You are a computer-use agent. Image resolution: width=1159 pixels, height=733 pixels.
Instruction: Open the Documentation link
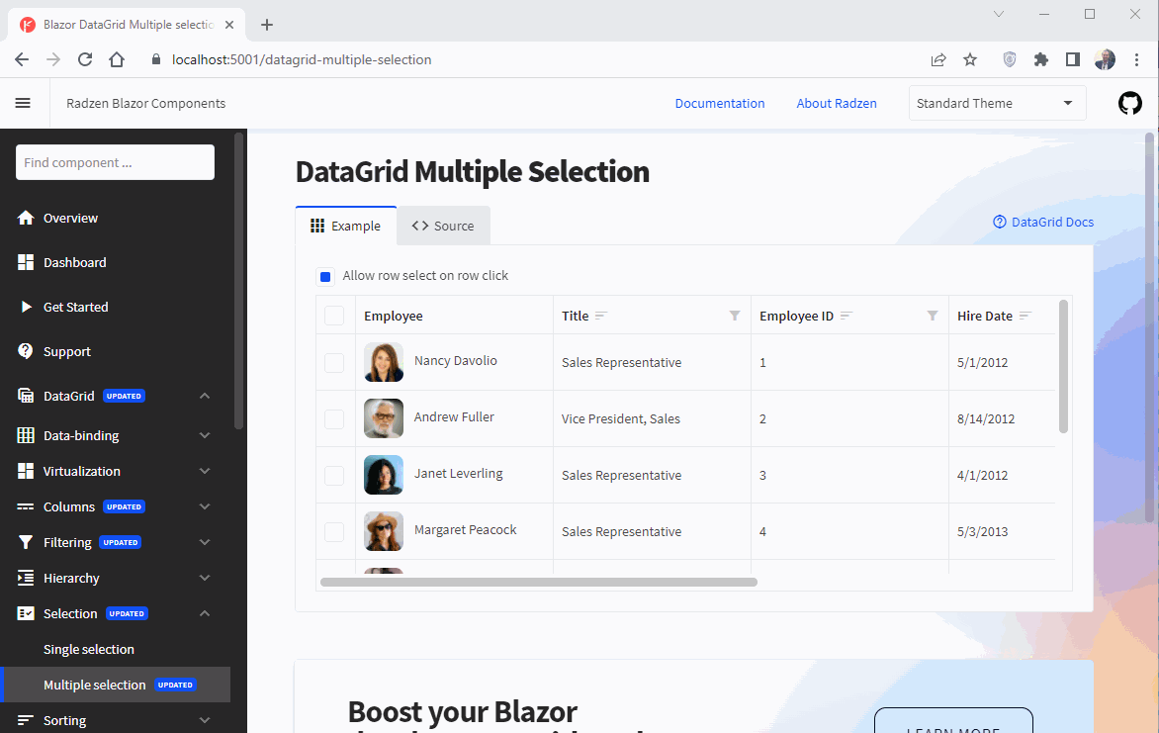coord(720,104)
